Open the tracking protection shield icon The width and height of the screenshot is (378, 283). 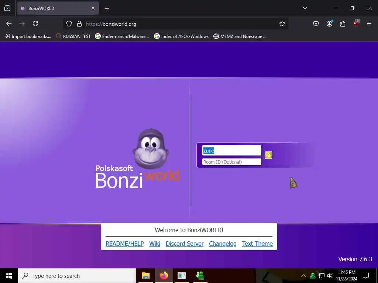[x=69, y=24]
